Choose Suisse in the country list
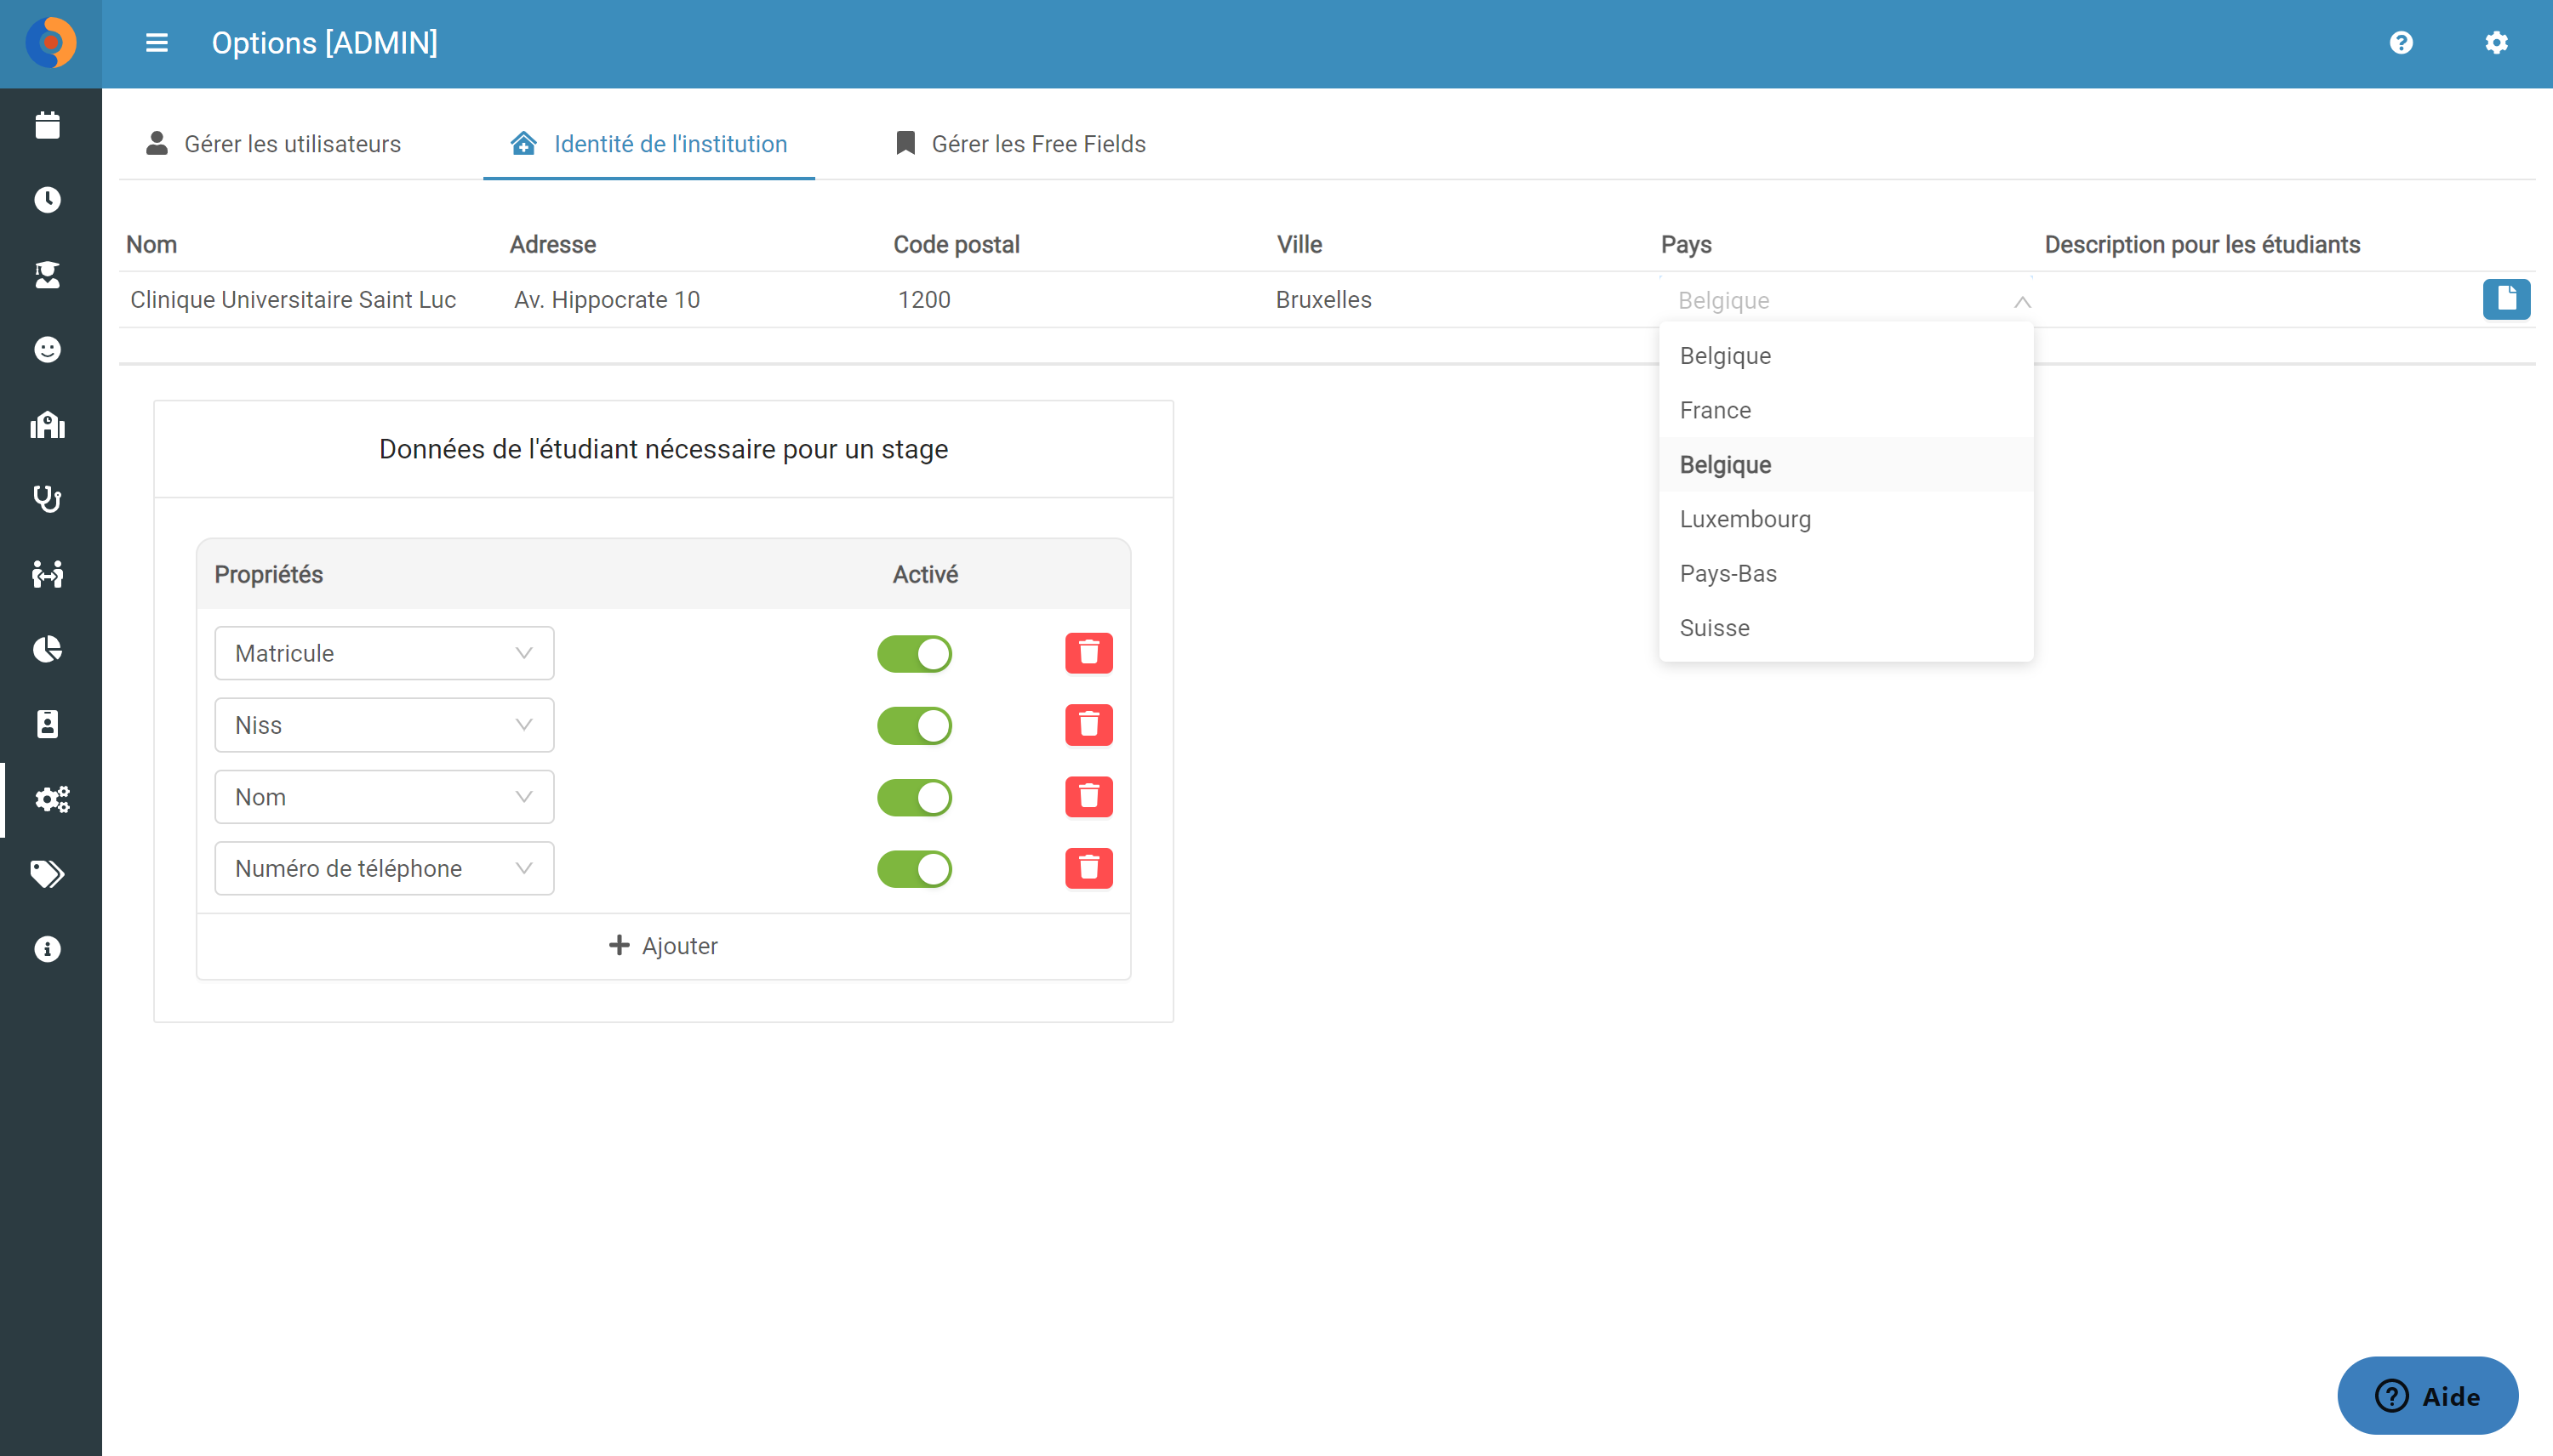The width and height of the screenshot is (2553, 1456). [1846, 628]
